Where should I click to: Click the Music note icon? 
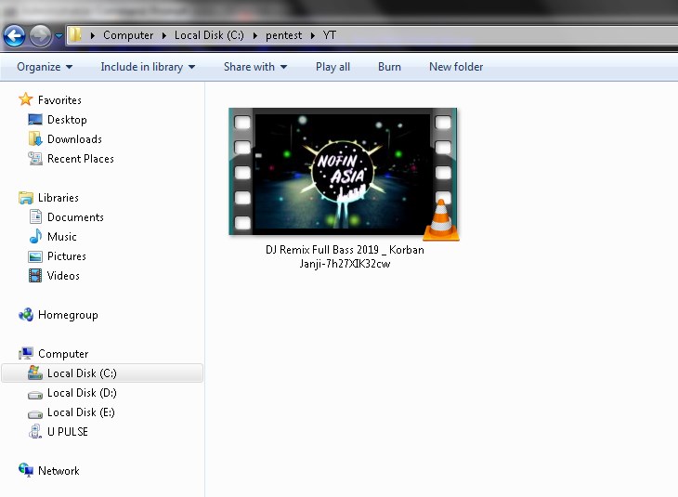pyautogui.click(x=35, y=236)
